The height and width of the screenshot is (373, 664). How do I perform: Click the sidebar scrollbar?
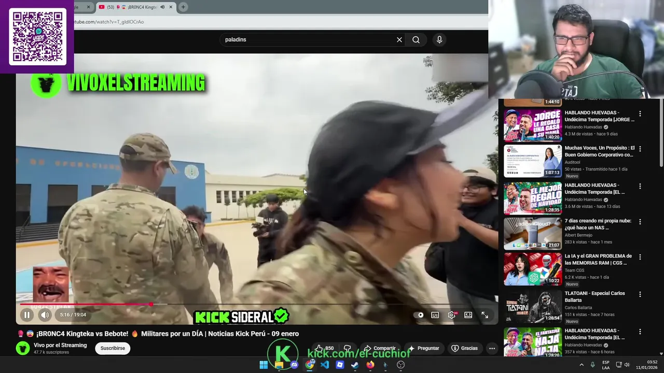(661, 132)
